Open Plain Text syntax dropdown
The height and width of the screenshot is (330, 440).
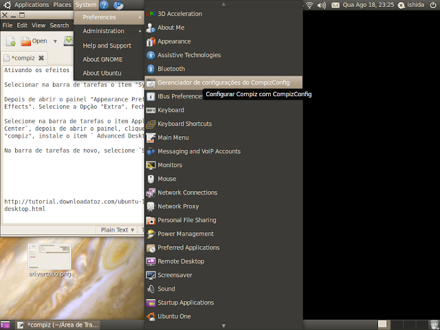click(x=118, y=230)
